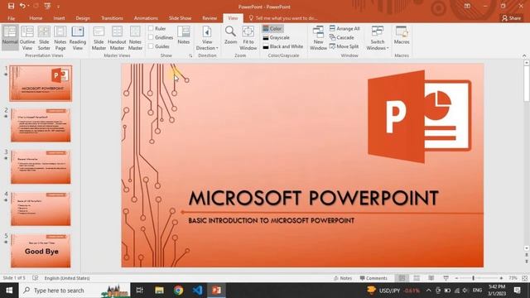The width and height of the screenshot is (530, 298).
Task: Switch to the Transitions tab
Action: click(112, 18)
